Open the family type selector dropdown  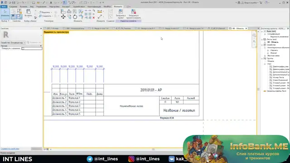(13, 43)
